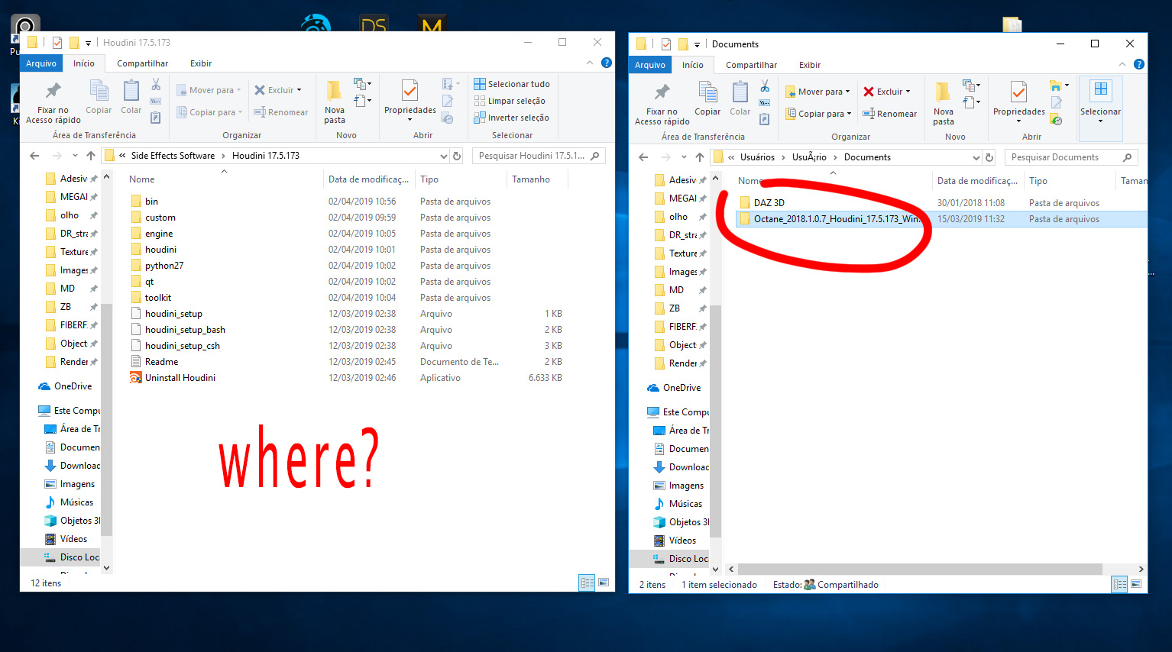Select Músicas in Documents window sidebar
Viewport: 1172px width, 652px height.
(x=678, y=504)
